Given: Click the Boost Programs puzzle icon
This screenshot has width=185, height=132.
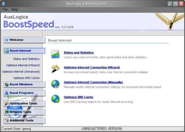Looking at the screenshot, I should [6, 93].
